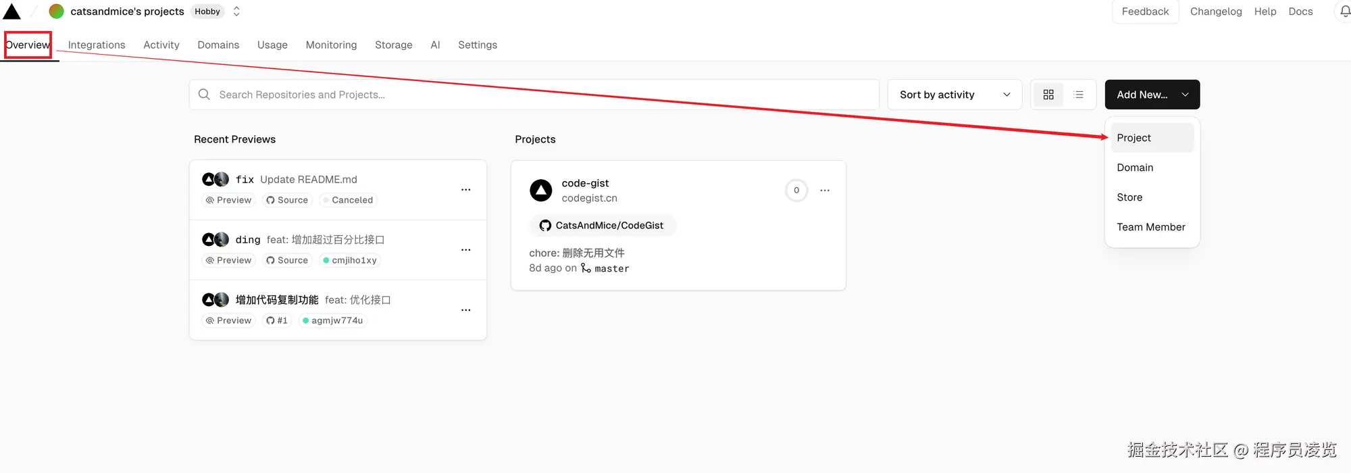Switch to the Activity tab
This screenshot has width=1351, height=473.
161,45
